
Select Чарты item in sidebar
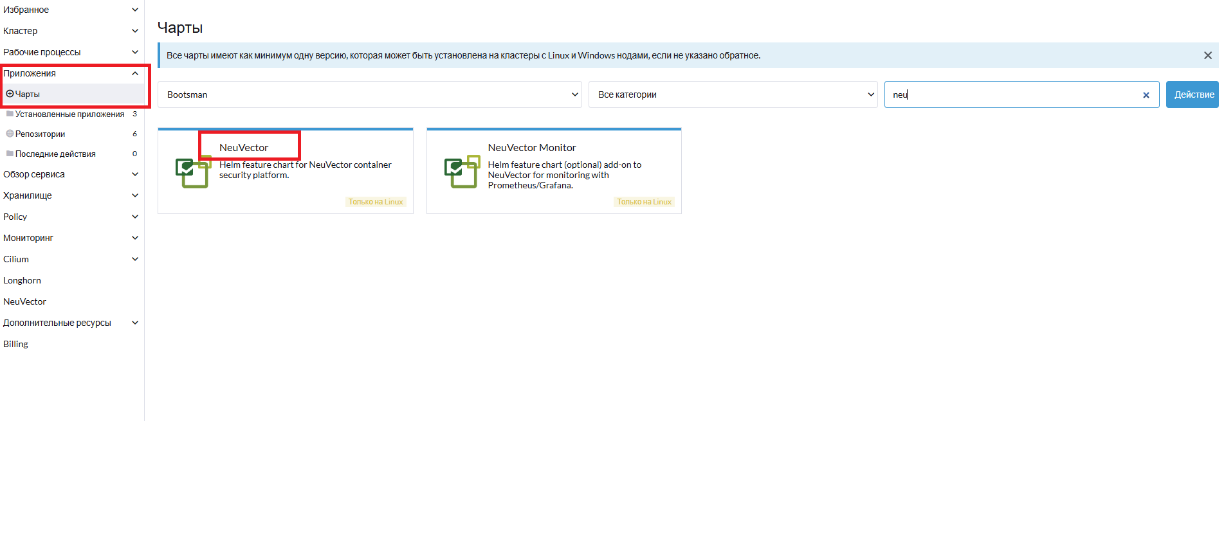click(x=28, y=94)
